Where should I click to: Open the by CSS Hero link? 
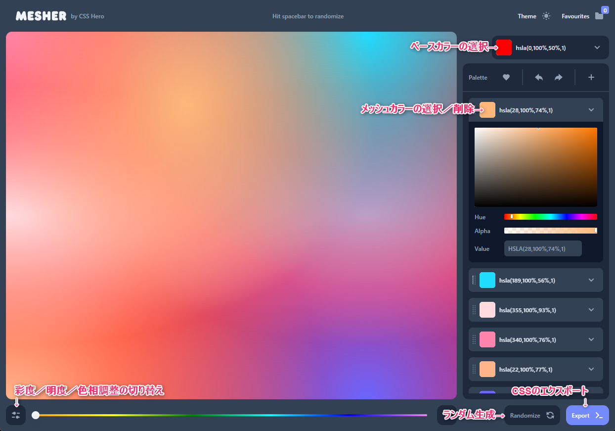point(88,16)
